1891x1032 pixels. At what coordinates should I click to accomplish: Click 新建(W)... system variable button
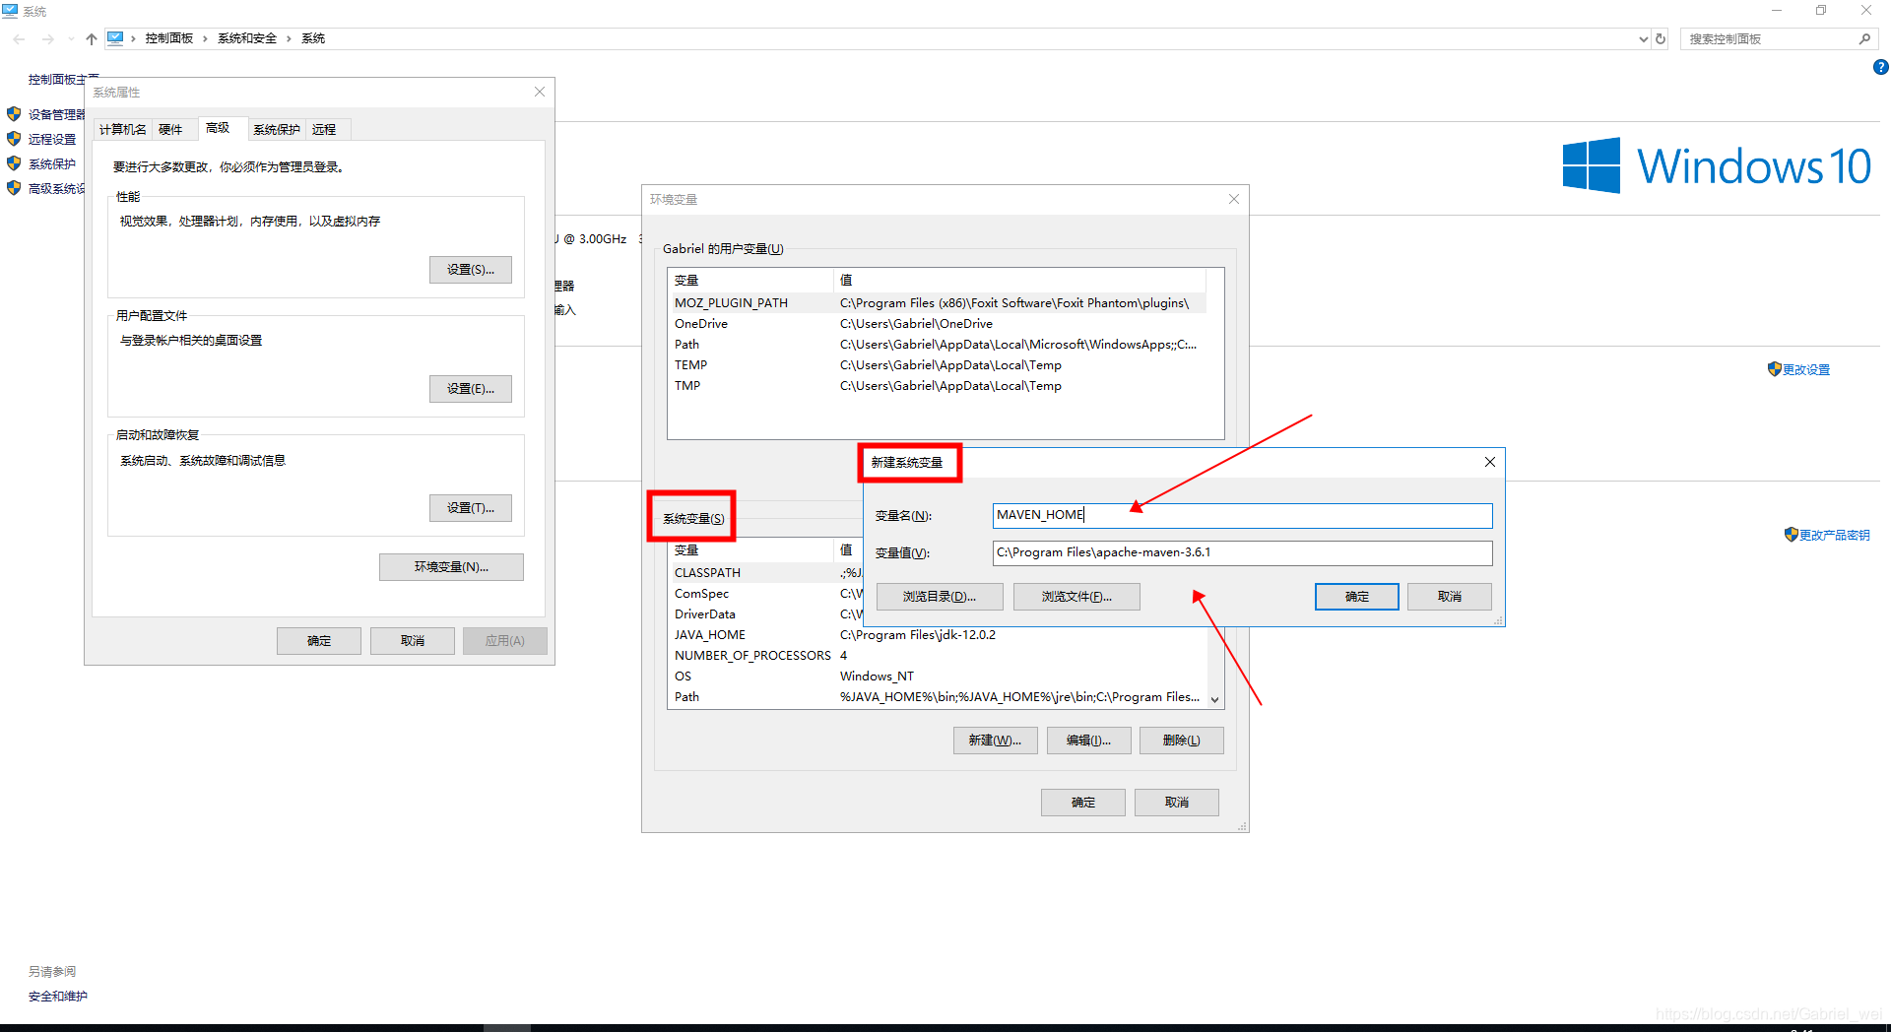(995, 741)
